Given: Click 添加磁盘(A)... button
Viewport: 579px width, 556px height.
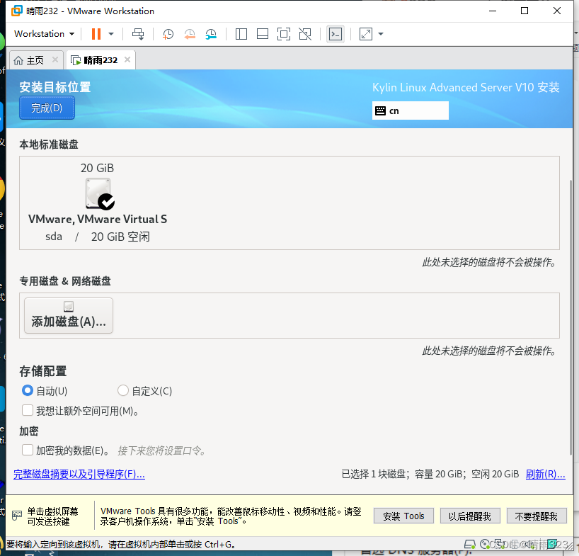Looking at the screenshot, I should (x=69, y=316).
